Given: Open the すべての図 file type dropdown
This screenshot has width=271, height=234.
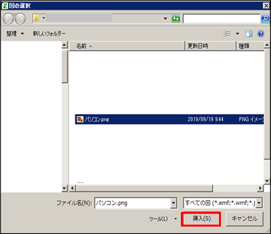Looking at the screenshot, I should point(259,203).
